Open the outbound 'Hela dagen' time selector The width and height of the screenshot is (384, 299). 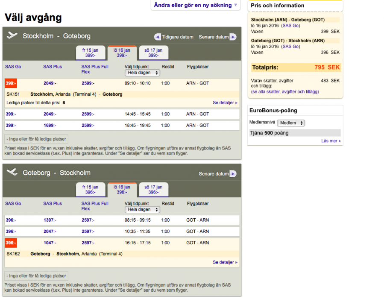(x=142, y=73)
